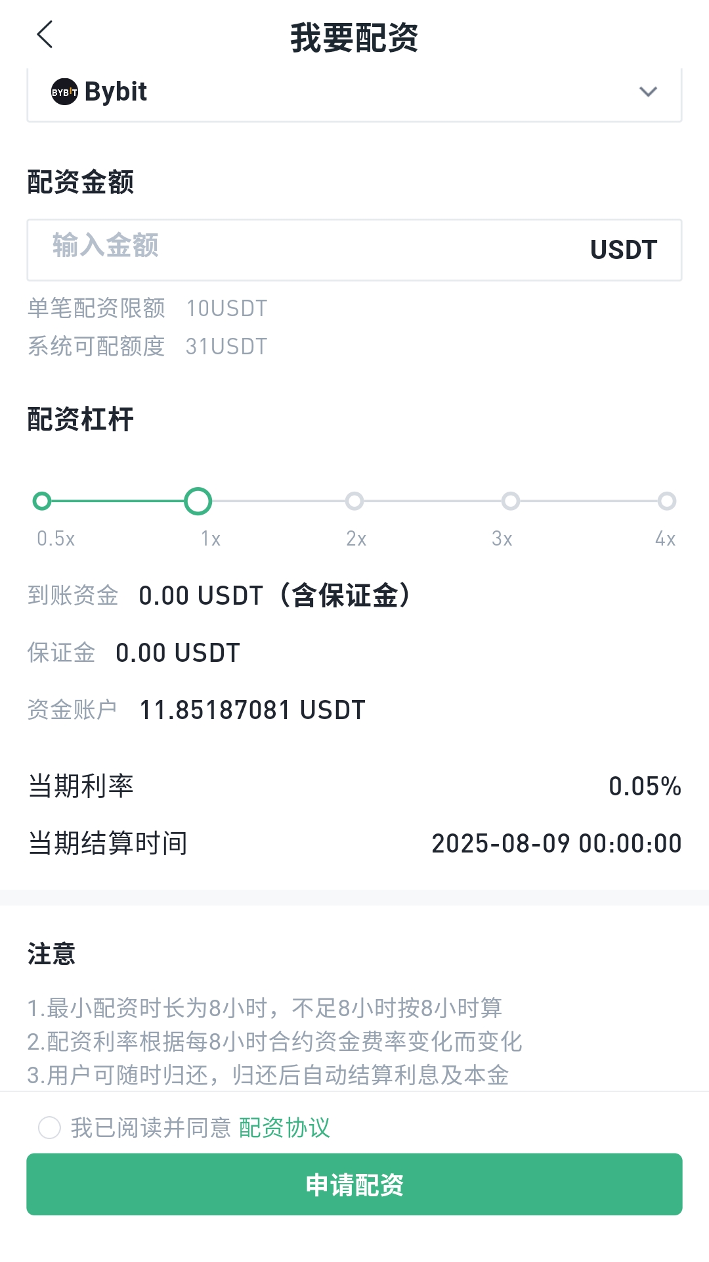This screenshot has height=1262, width=709.
Task: Set leverage to 4x on slider
Action: point(667,501)
